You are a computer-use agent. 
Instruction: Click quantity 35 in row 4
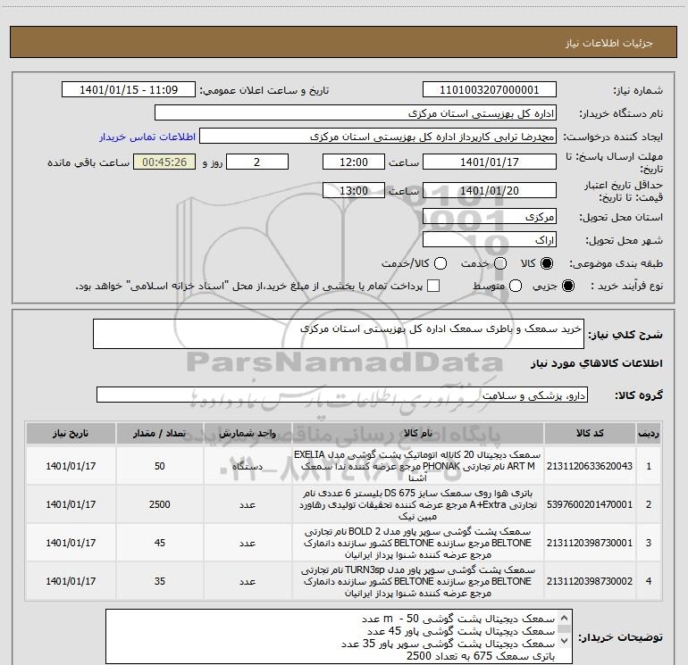pyautogui.click(x=159, y=581)
